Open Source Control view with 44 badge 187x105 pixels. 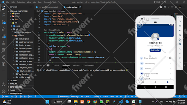tap(4, 22)
